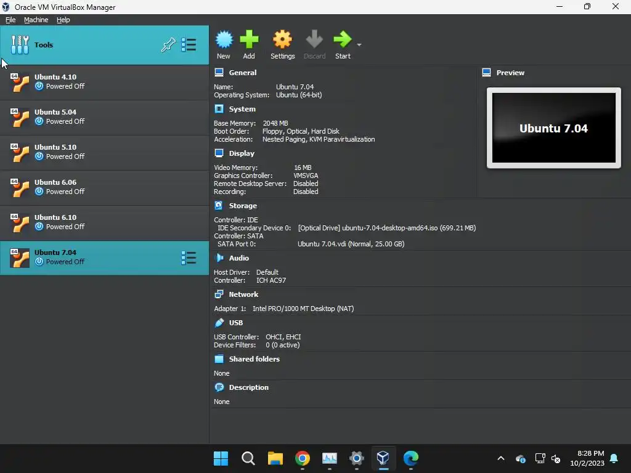Click the Intel PRO/1000 MT Desktop adapter text
This screenshot has width=631, height=473.
coord(303,309)
